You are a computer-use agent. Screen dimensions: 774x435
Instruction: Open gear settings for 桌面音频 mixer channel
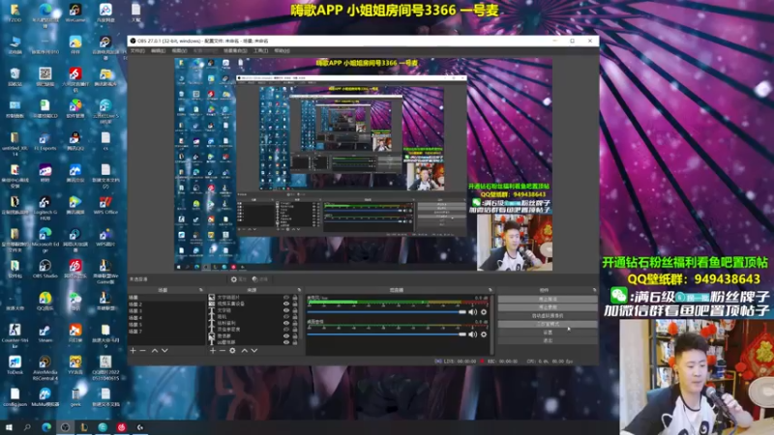point(484,334)
